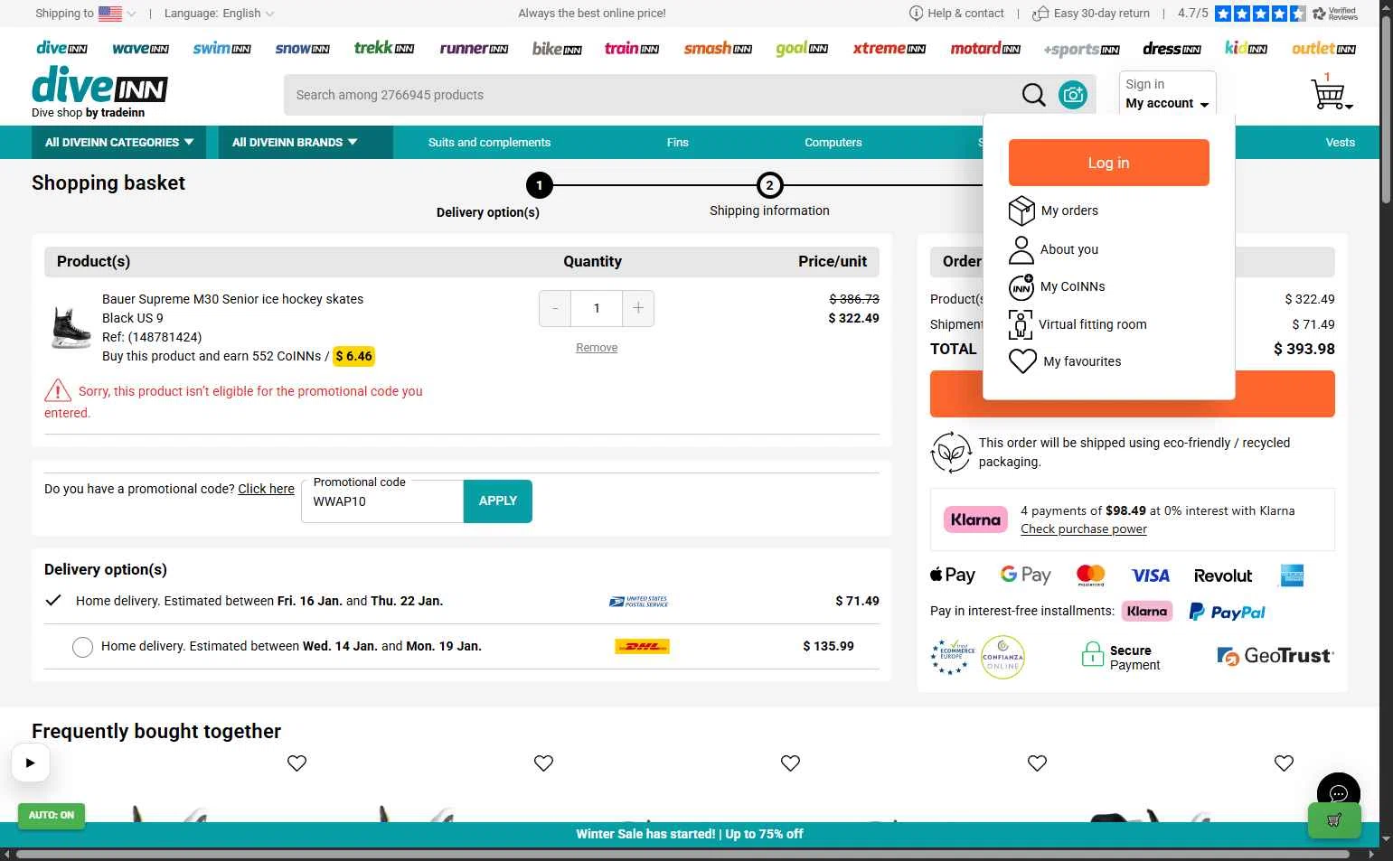
Task: Favourite the second recommended product heart
Action: point(543,763)
